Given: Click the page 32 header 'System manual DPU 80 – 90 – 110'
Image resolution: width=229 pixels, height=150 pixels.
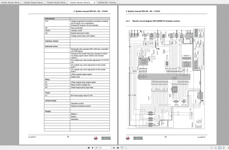Looking at the screenshot, I should 91,11.
